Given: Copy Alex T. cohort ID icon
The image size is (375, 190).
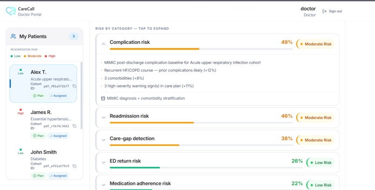Looking at the screenshot, I should tap(74, 86).
